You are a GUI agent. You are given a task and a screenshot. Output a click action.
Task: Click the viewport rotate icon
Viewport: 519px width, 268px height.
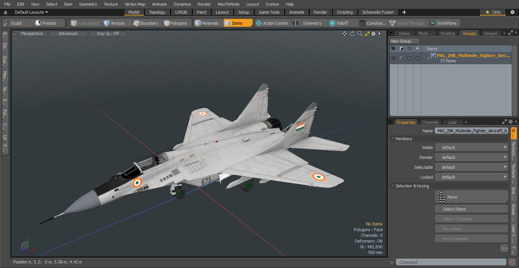[352, 34]
